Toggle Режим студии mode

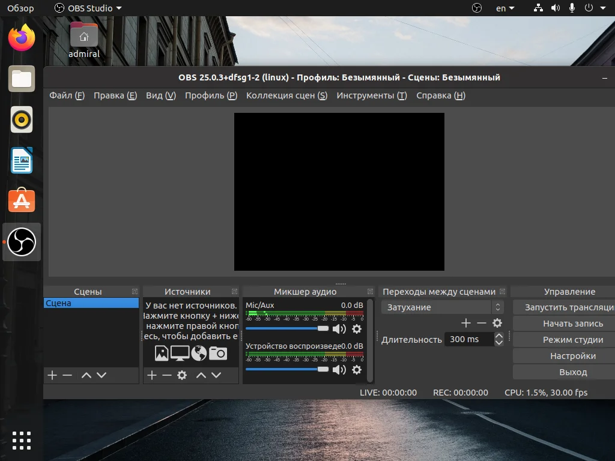[x=572, y=340]
